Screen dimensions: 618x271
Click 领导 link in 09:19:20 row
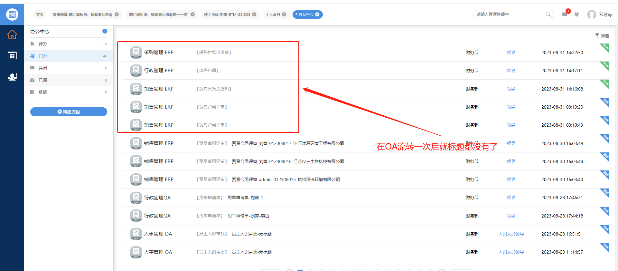pos(511,107)
